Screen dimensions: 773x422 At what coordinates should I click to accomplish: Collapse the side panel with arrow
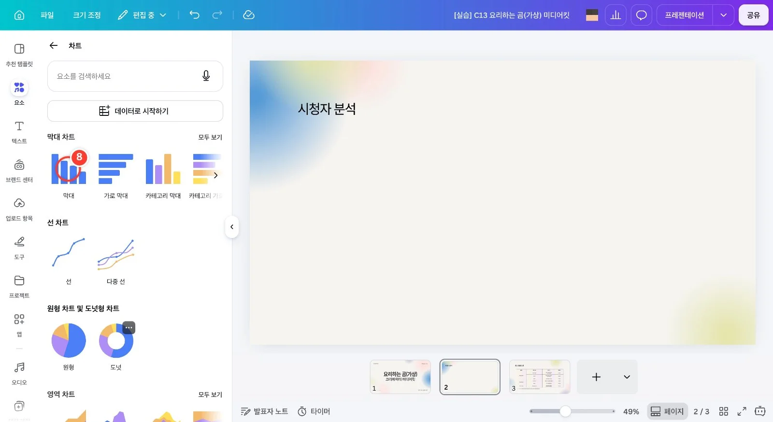click(232, 226)
